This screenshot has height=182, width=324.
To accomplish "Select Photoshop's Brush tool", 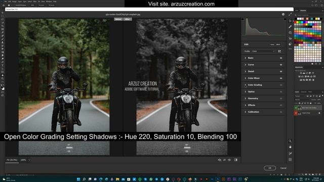I will click(3, 39).
